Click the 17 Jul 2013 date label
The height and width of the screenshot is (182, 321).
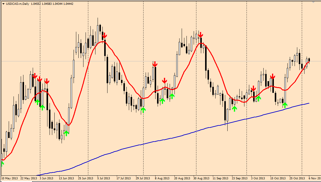pyautogui.click(x=124, y=178)
